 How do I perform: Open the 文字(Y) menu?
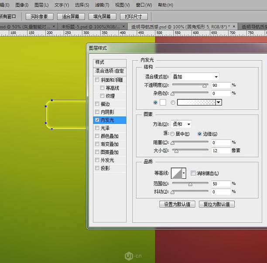pyautogui.click(x=62, y=5)
